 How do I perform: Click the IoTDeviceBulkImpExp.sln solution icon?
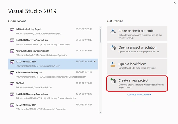12,30
